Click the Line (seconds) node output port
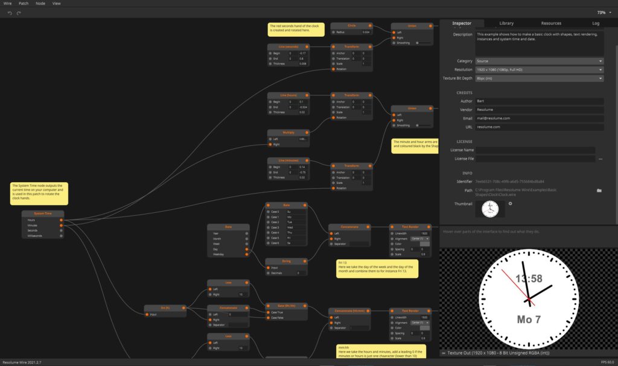 [307, 47]
